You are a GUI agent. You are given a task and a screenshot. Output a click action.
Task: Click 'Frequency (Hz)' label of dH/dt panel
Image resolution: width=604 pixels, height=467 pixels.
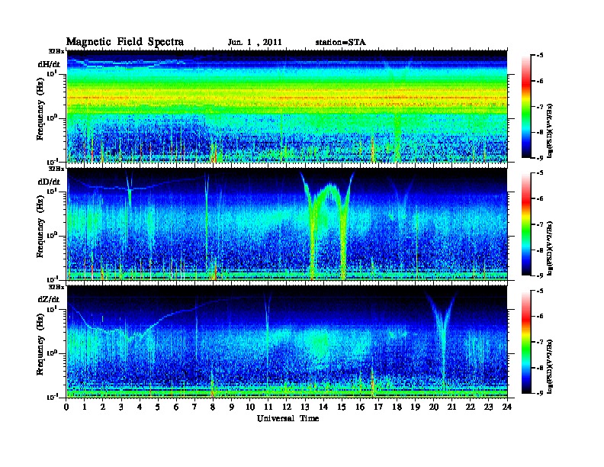tap(40, 108)
